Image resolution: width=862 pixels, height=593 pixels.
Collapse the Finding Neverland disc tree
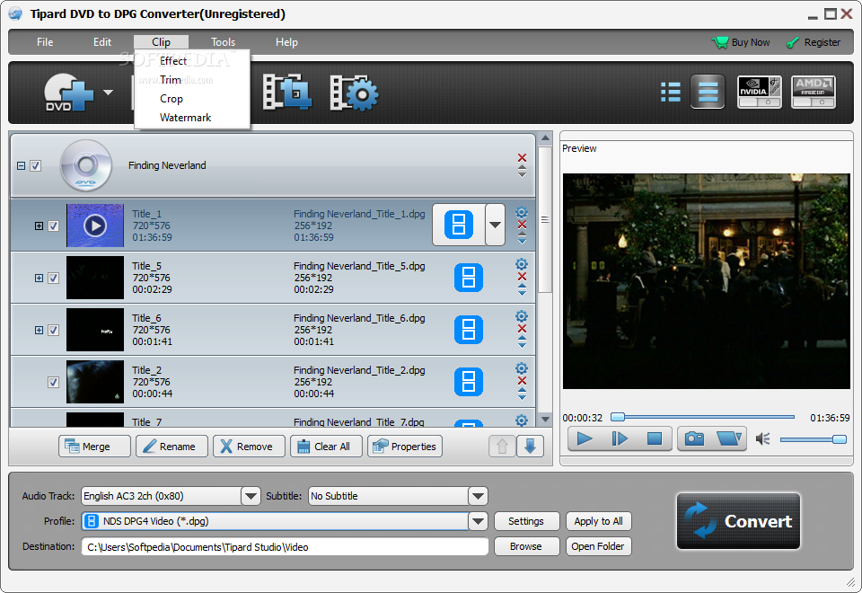(x=21, y=165)
